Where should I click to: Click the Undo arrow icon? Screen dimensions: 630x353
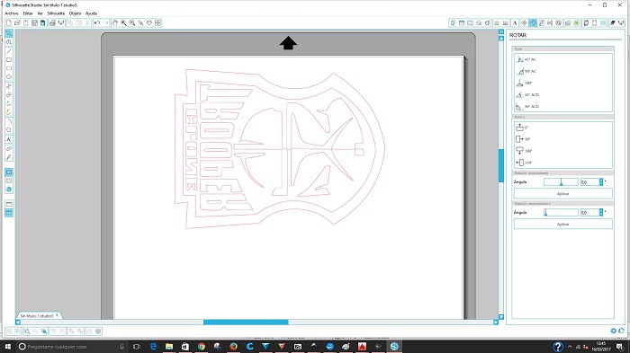coord(97,22)
